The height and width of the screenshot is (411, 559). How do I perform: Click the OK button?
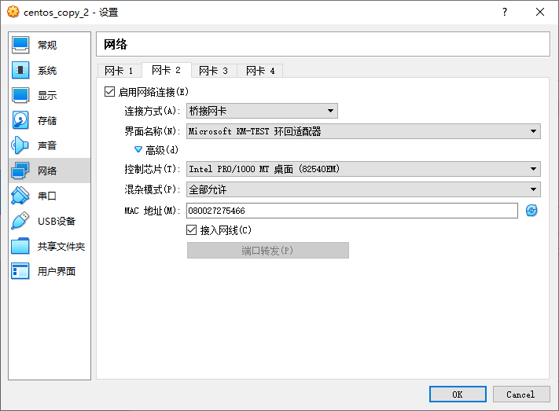(458, 394)
